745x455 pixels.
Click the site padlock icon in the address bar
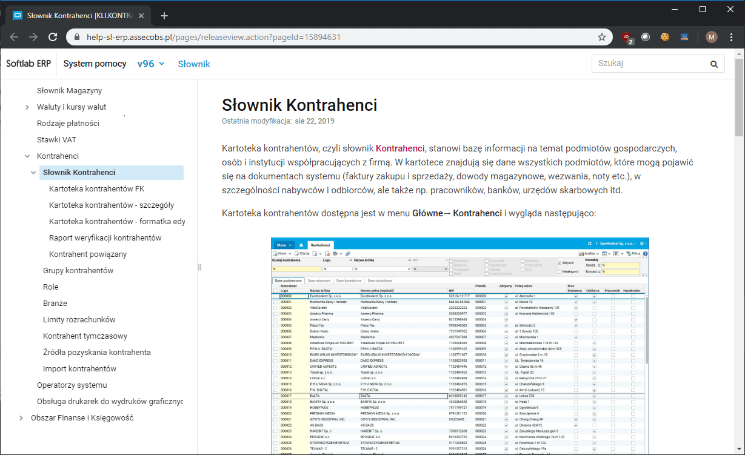[x=76, y=37]
